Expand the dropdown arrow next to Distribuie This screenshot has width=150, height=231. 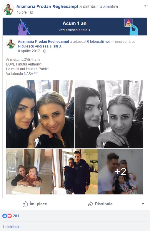click(143, 204)
